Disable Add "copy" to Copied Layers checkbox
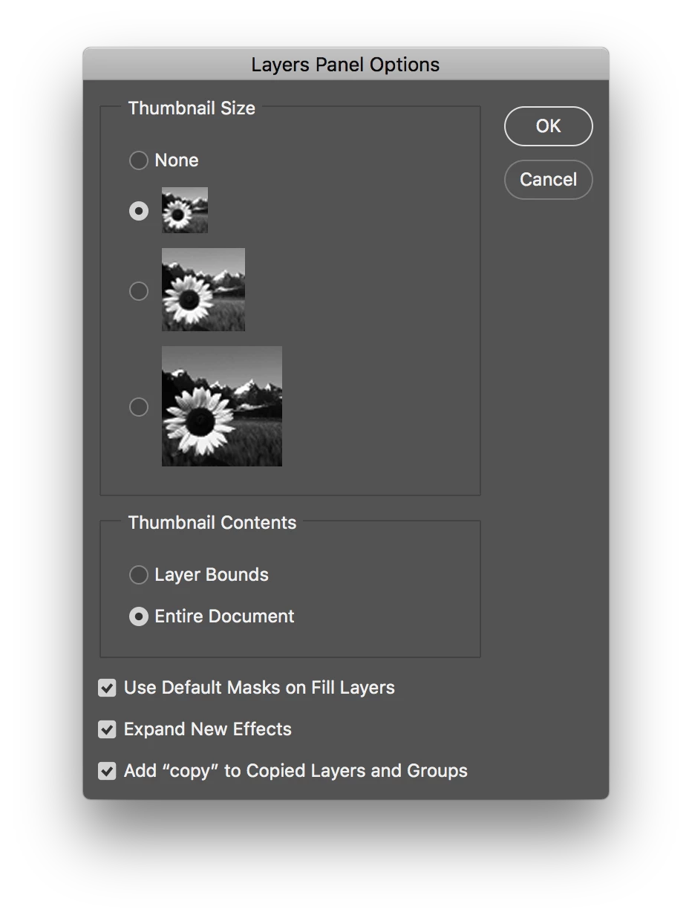The height and width of the screenshot is (918, 692). tap(107, 771)
